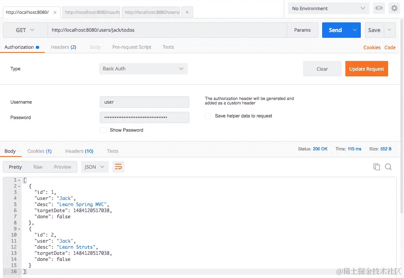404x278 pixels.
Task: Open response Tests tab
Action: coord(112,151)
